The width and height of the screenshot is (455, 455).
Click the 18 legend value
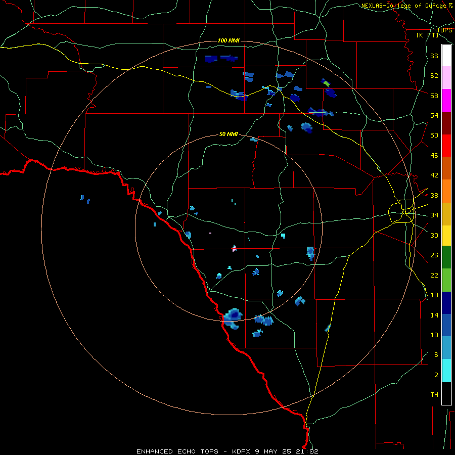coord(434,295)
